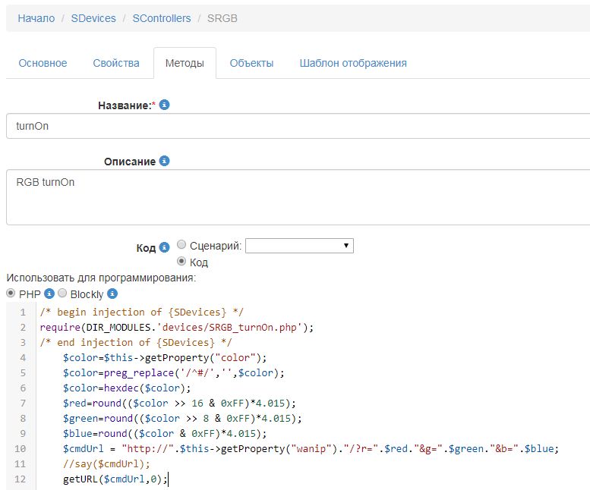This screenshot has width=590, height=490.
Task: Click the preg_replace code line
Action: point(173,372)
